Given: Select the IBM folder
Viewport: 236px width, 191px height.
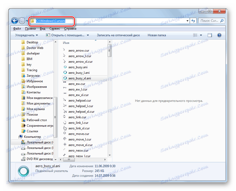Looking at the screenshot, I should click(x=29, y=59).
